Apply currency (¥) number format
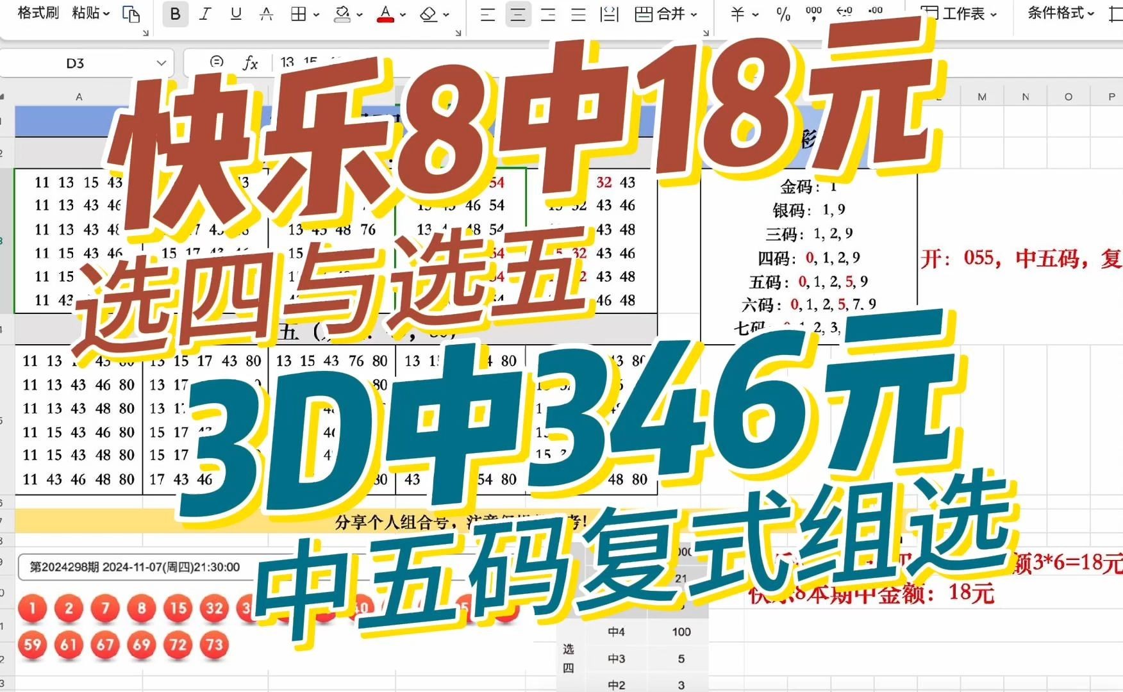This screenshot has height=692, width=1123. click(738, 14)
